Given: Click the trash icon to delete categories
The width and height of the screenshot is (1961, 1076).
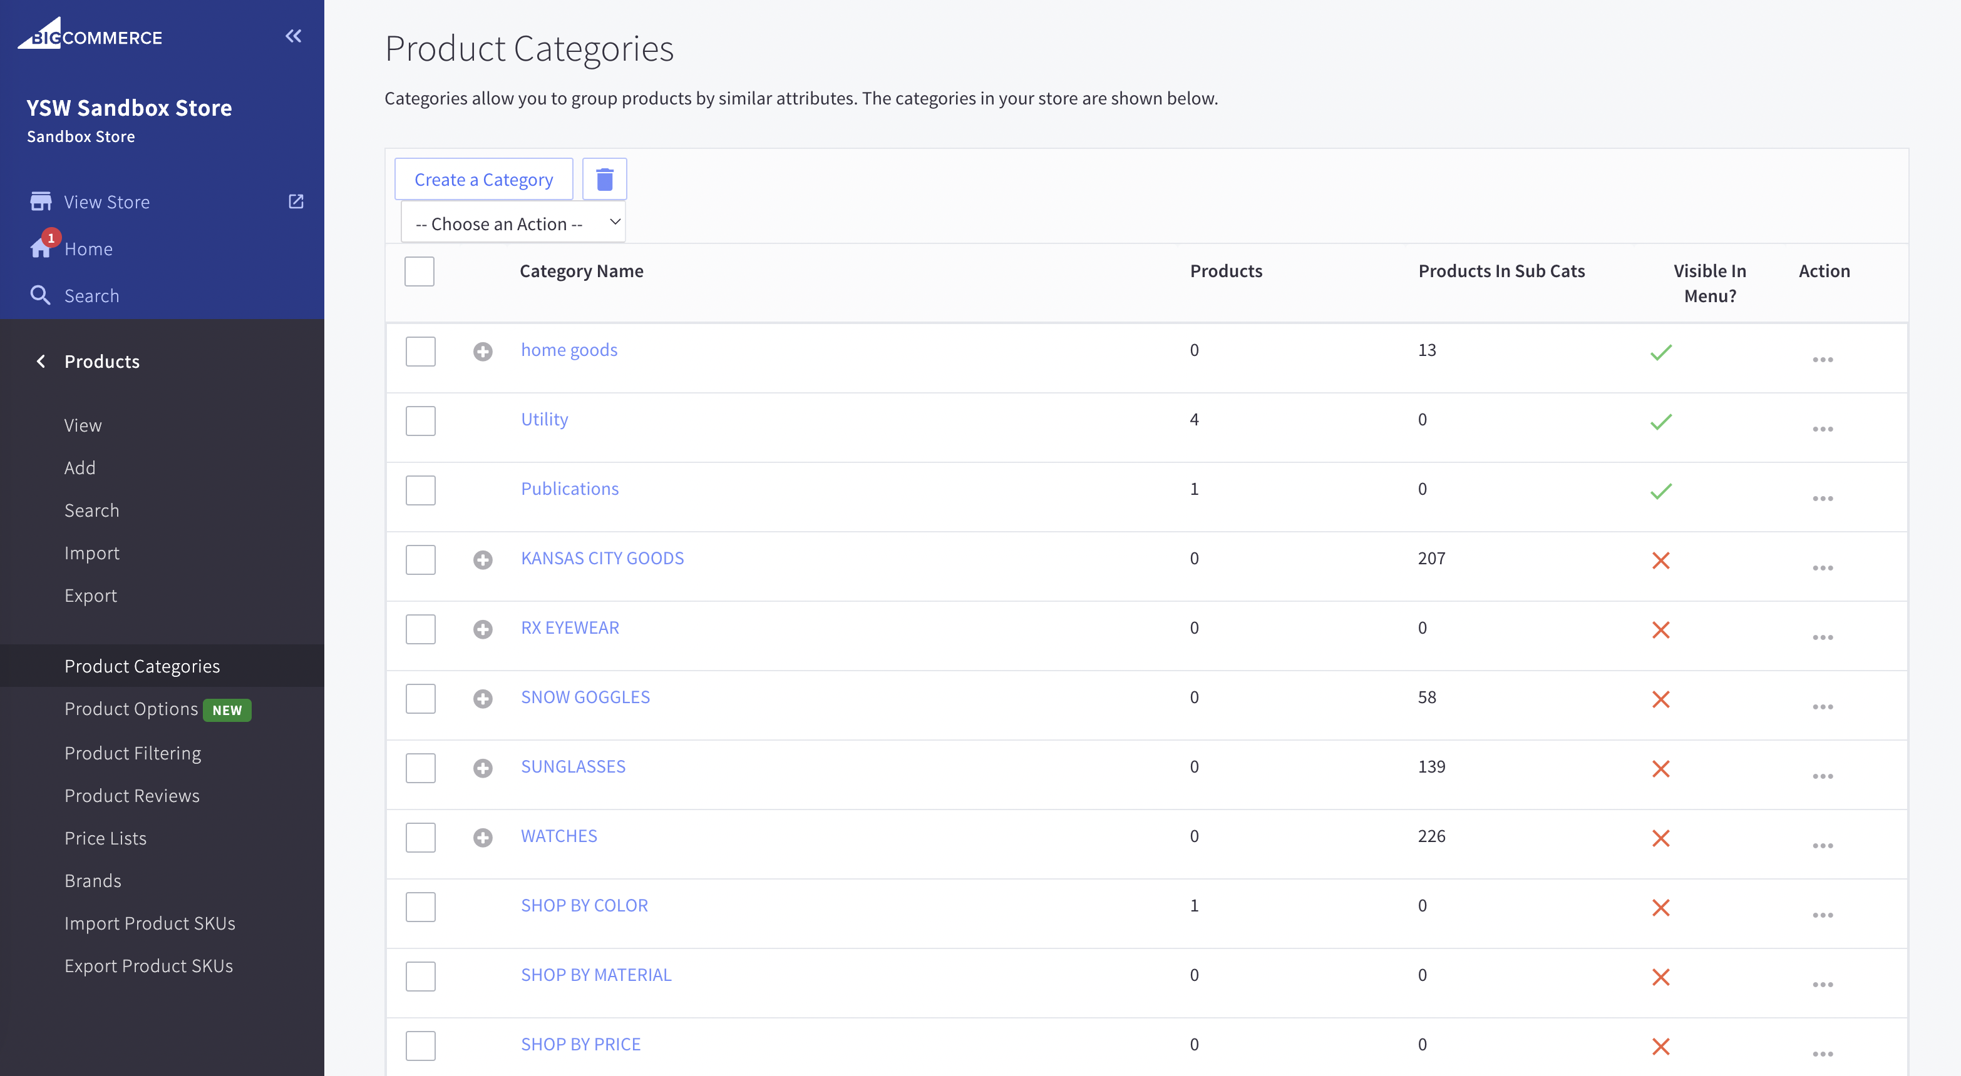Looking at the screenshot, I should coord(604,179).
